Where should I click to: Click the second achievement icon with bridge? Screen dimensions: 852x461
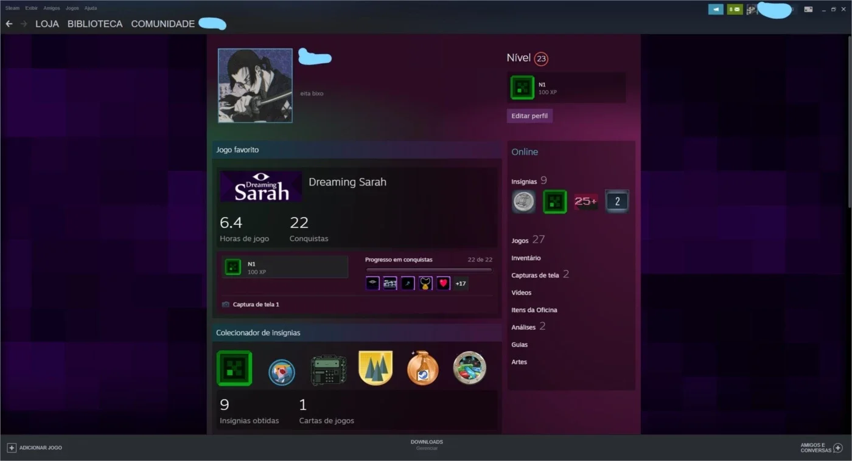pos(390,283)
